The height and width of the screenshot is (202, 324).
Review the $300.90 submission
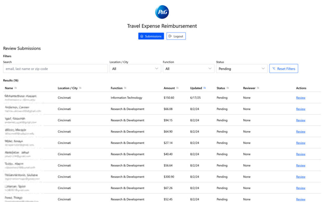[301, 177]
